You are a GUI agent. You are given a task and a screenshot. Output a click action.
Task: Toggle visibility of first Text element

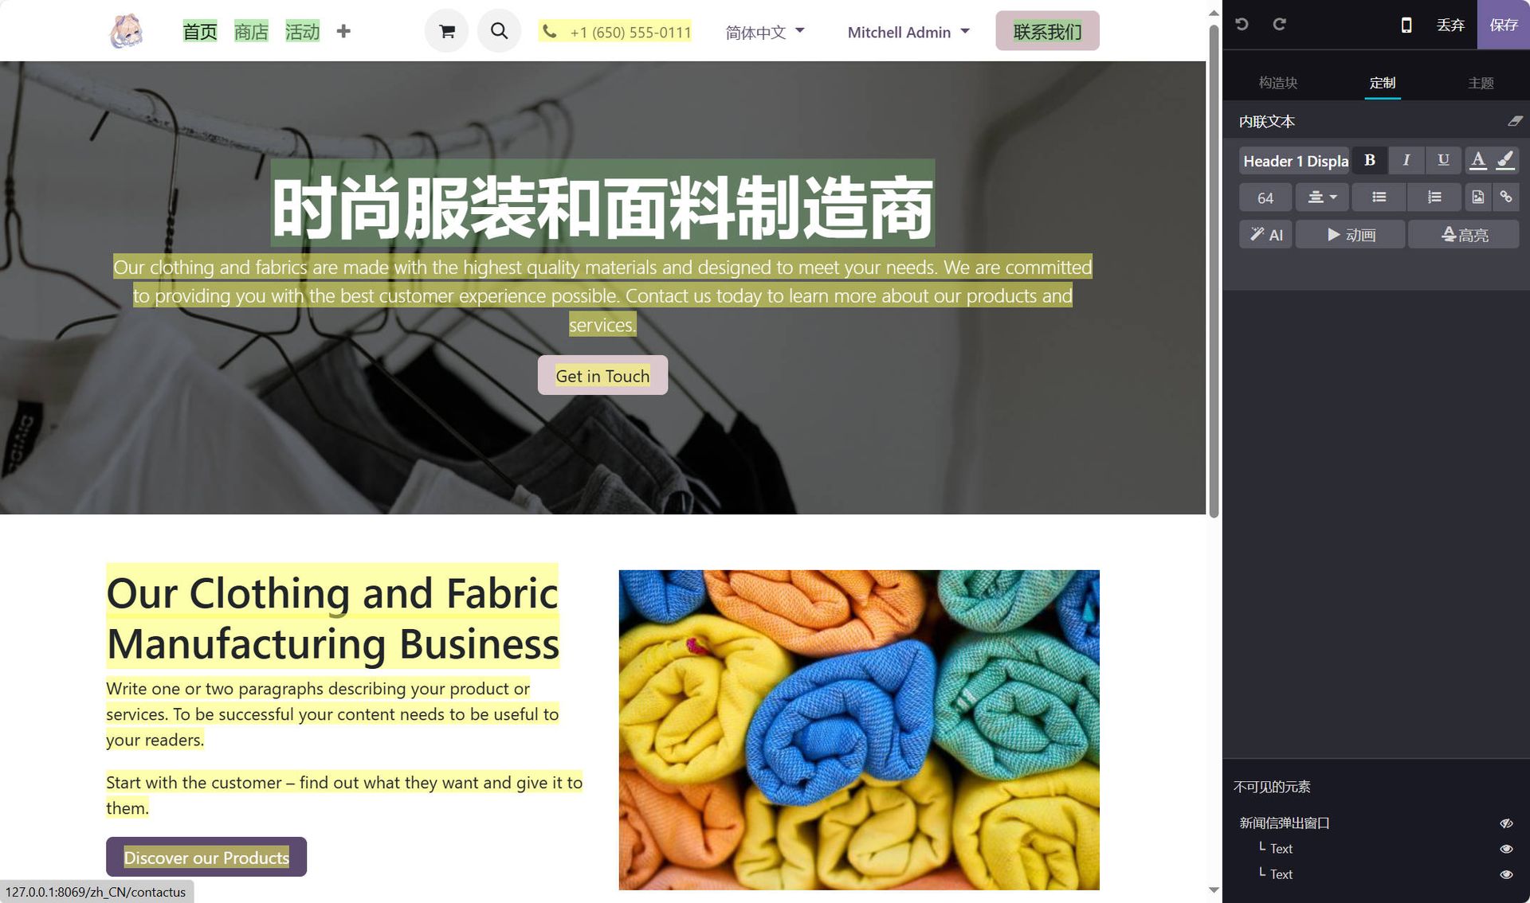(x=1506, y=849)
